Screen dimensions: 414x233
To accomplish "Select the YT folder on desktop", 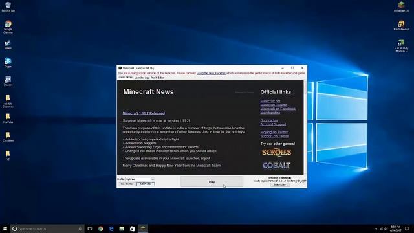I will tap(8, 155).
